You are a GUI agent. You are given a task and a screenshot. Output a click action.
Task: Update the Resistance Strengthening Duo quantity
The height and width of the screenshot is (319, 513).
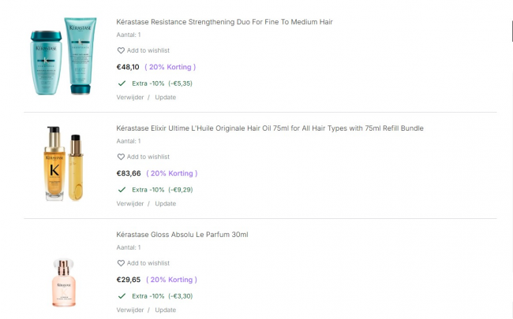point(165,98)
